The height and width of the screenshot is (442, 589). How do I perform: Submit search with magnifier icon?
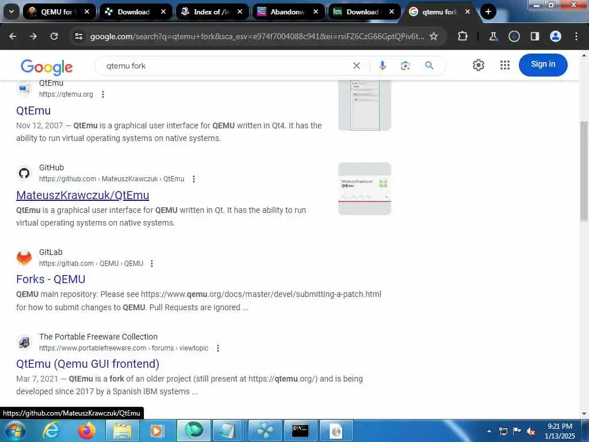(x=429, y=66)
